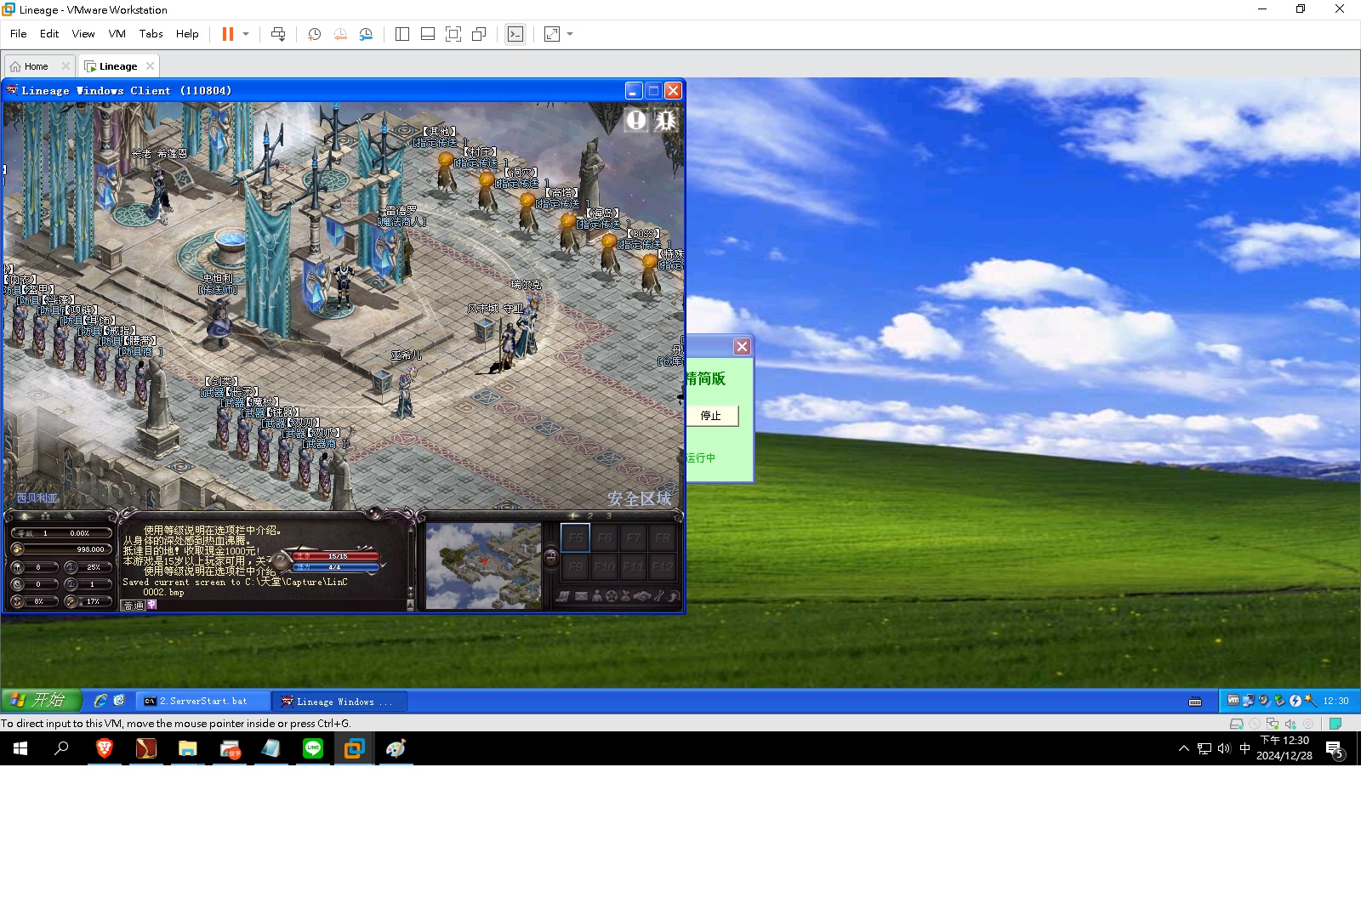
Task: Show hidden system tray icons
Action: (x=1183, y=748)
